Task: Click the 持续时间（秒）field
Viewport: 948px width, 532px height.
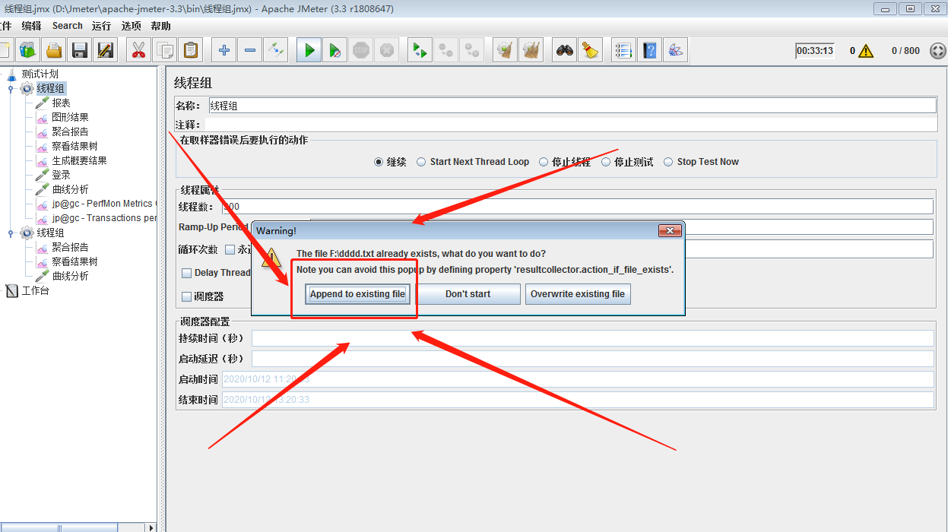Action: pos(592,338)
